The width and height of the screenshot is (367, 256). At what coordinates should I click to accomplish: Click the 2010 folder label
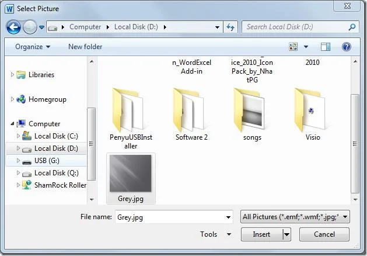(x=313, y=63)
